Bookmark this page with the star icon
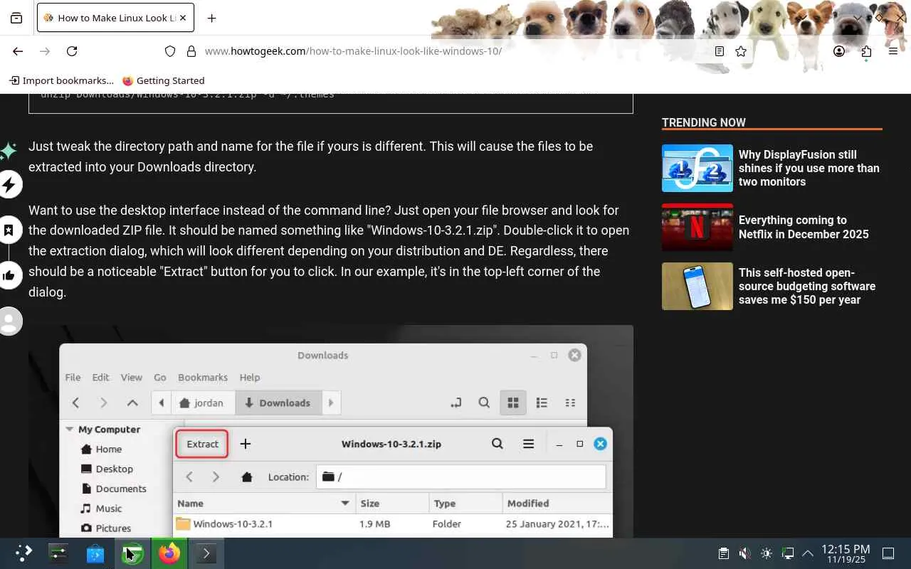 (741, 51)
